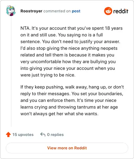
Task: Open the Roostroyer username profile link
Action: pos(31,11)
